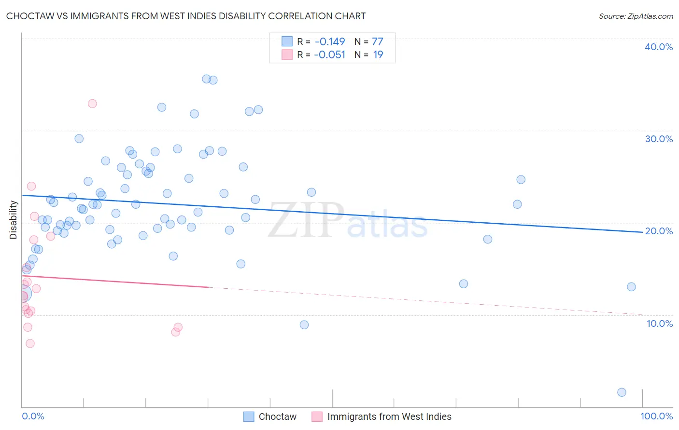Click the 20.0% y-axis label
This screenshot has width=679, height=430.
(x=659, y=231)
